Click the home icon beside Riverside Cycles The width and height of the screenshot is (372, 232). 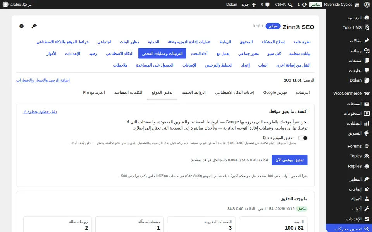[357, 5]
